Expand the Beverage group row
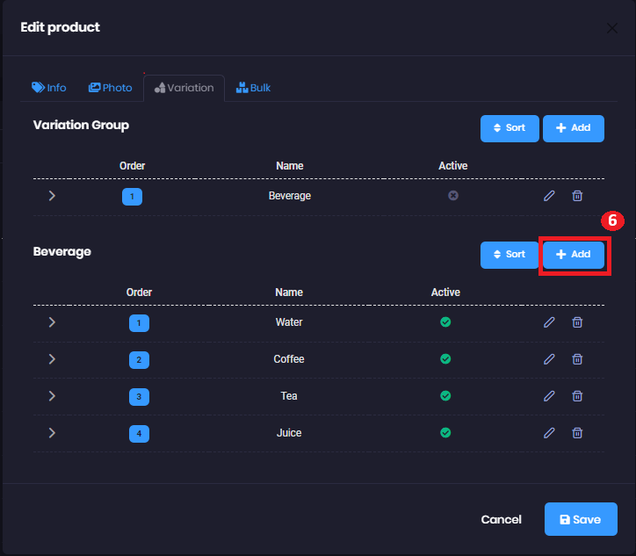636x556 pixels. point(52,196)
